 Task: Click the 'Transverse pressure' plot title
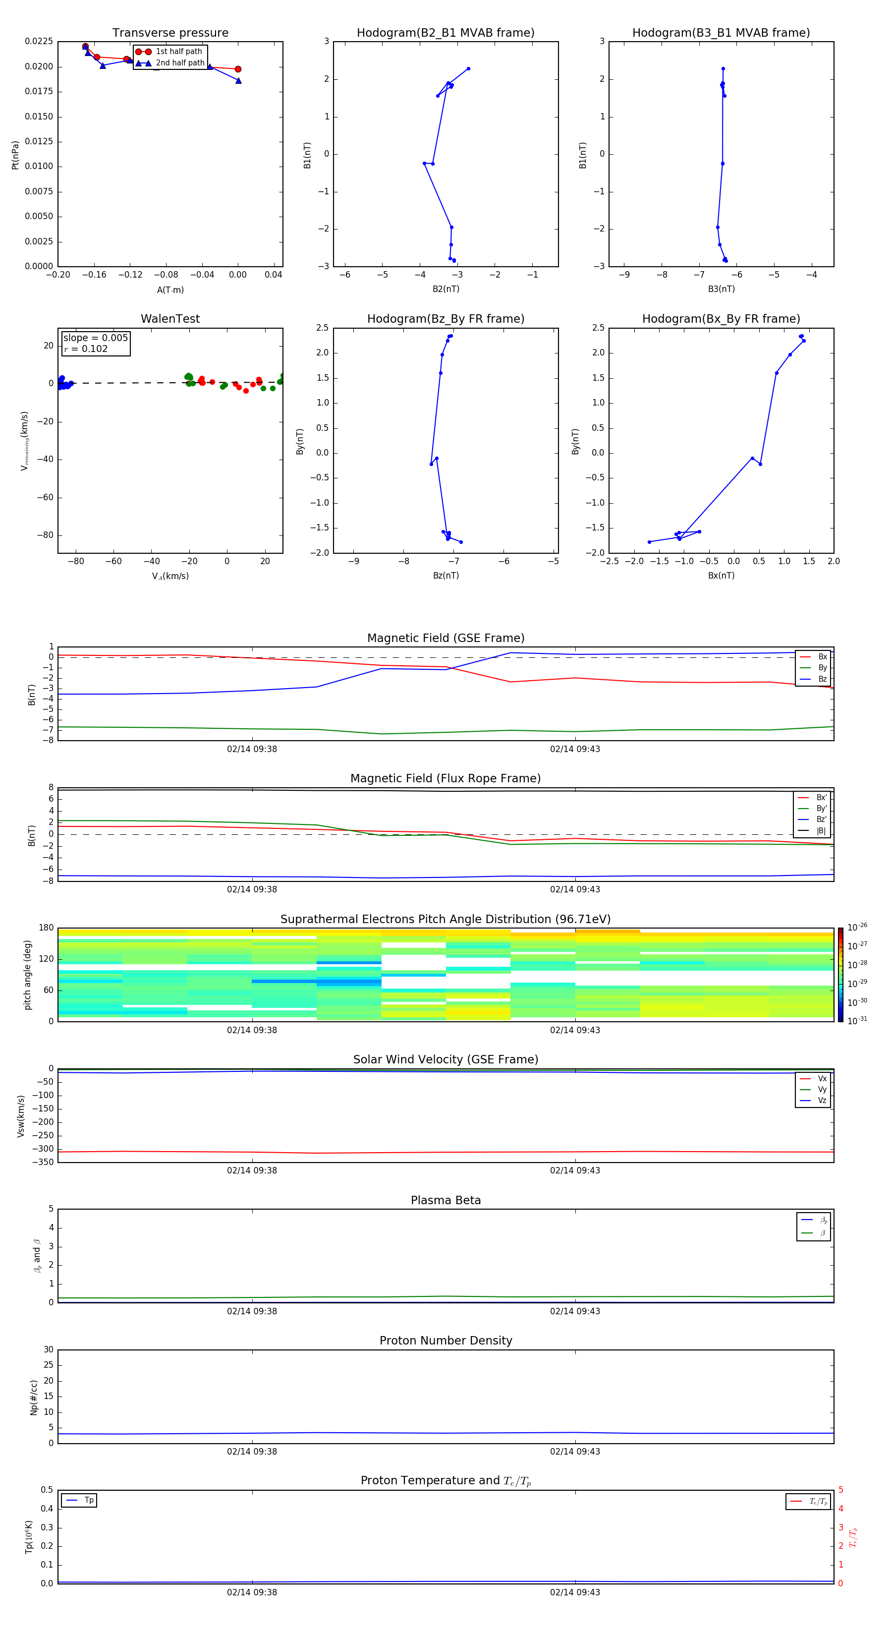pos(170,33)
